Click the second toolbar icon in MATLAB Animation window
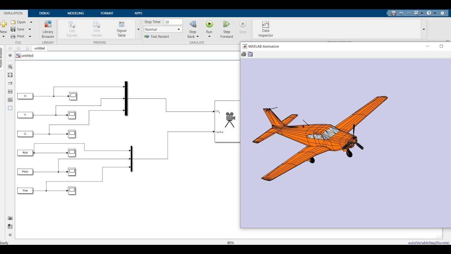Image resolution: width=451 pixels, height=254 pixels. point(250,54)
